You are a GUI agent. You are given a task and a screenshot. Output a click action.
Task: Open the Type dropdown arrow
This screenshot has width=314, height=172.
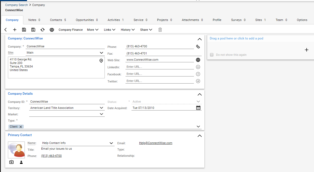(x=198, y=127)
